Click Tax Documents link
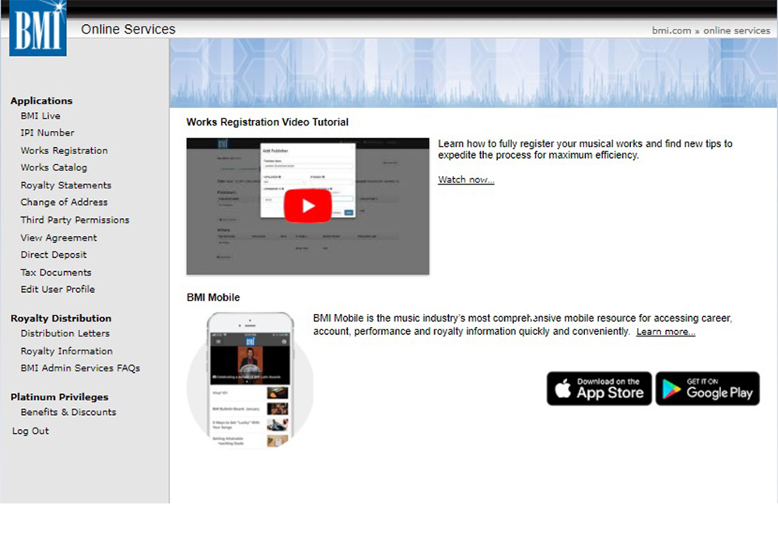This screenshot has height=556, width=778. pos(56,273)
